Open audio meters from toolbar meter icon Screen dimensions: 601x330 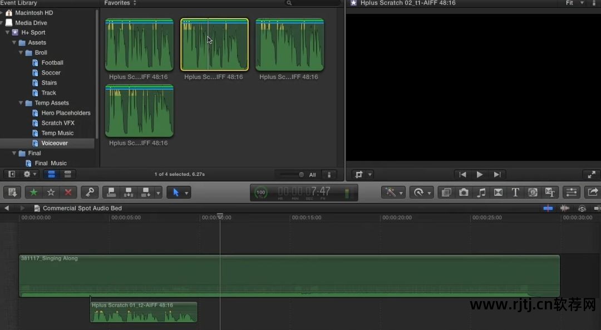347,193
